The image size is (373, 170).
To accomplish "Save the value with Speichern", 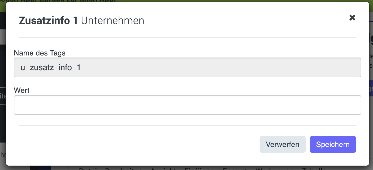I will (333, 144).
